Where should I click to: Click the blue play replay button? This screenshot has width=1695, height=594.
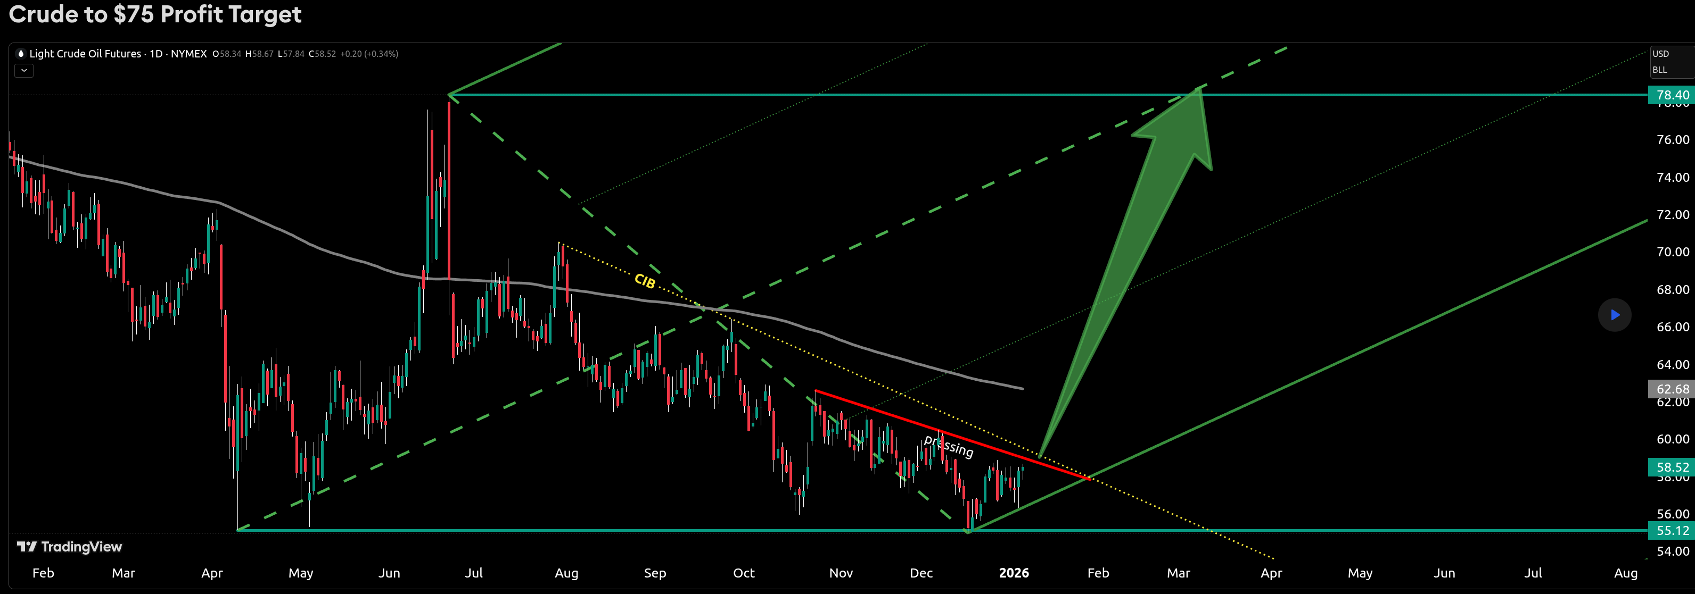[1615, 315]
